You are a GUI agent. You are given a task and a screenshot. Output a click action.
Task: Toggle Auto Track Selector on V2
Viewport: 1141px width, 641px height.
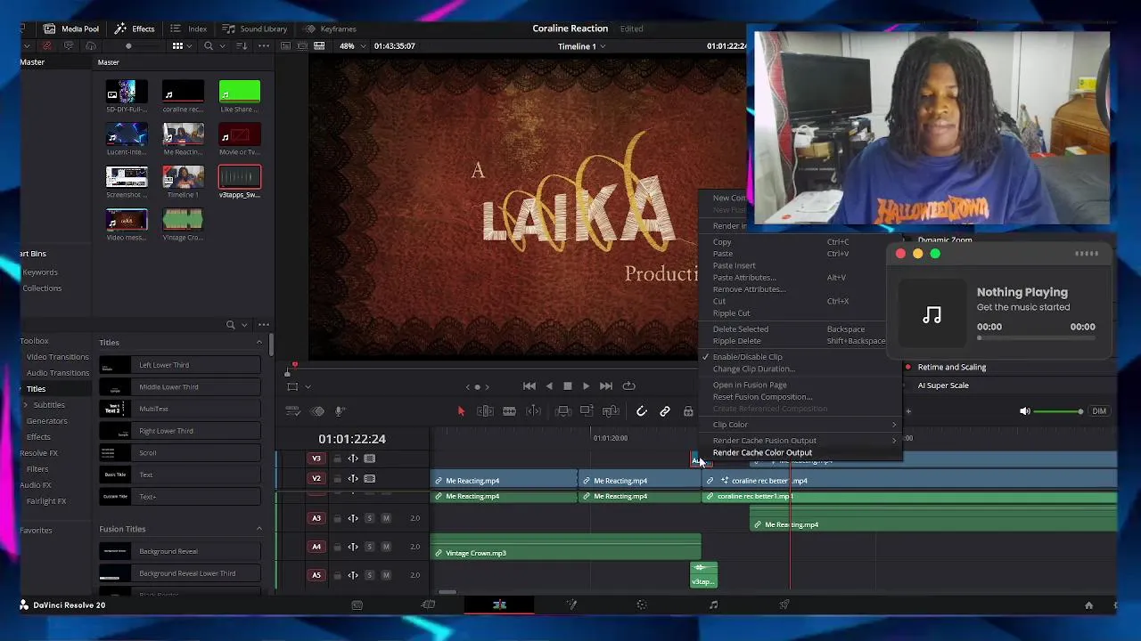353,479
